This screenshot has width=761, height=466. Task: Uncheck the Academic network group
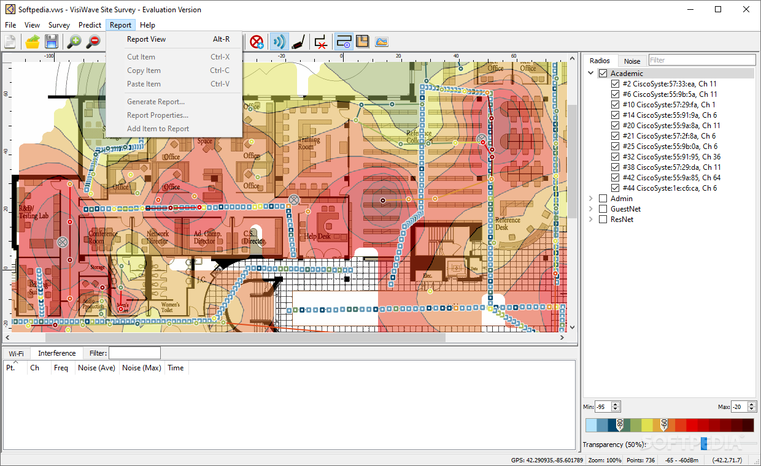pos(603,74)
